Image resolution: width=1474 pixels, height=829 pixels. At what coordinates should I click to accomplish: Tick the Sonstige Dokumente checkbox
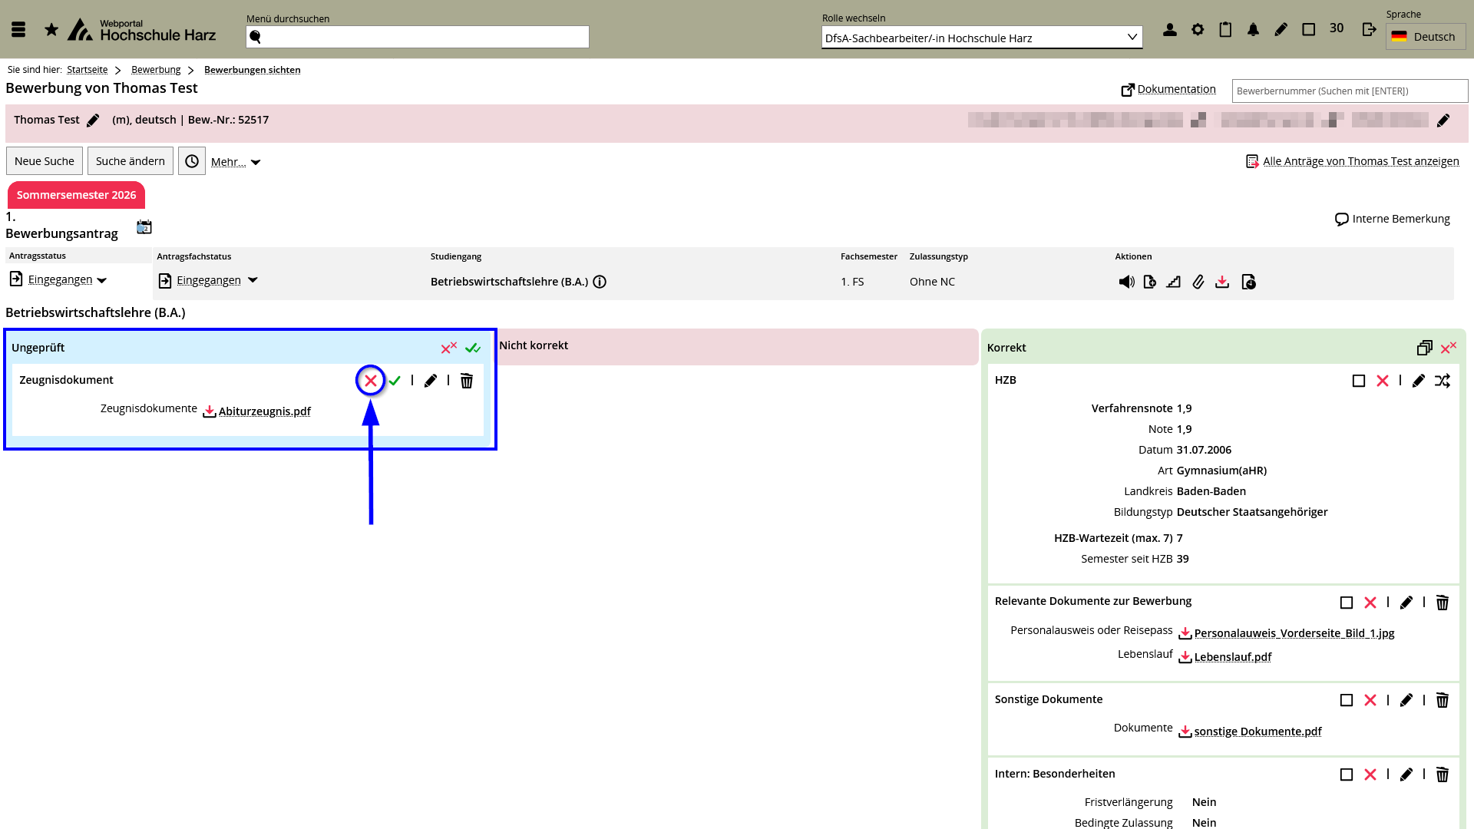[x=1347, y=700]
